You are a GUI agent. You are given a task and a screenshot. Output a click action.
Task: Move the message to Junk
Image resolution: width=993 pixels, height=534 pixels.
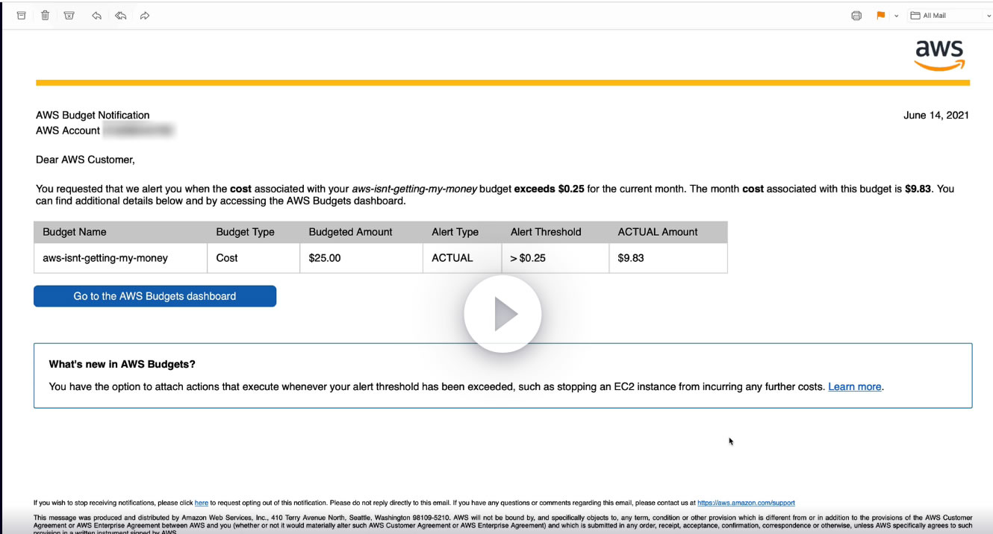pos(69,15)
